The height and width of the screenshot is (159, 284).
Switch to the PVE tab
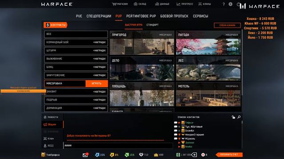79,16
